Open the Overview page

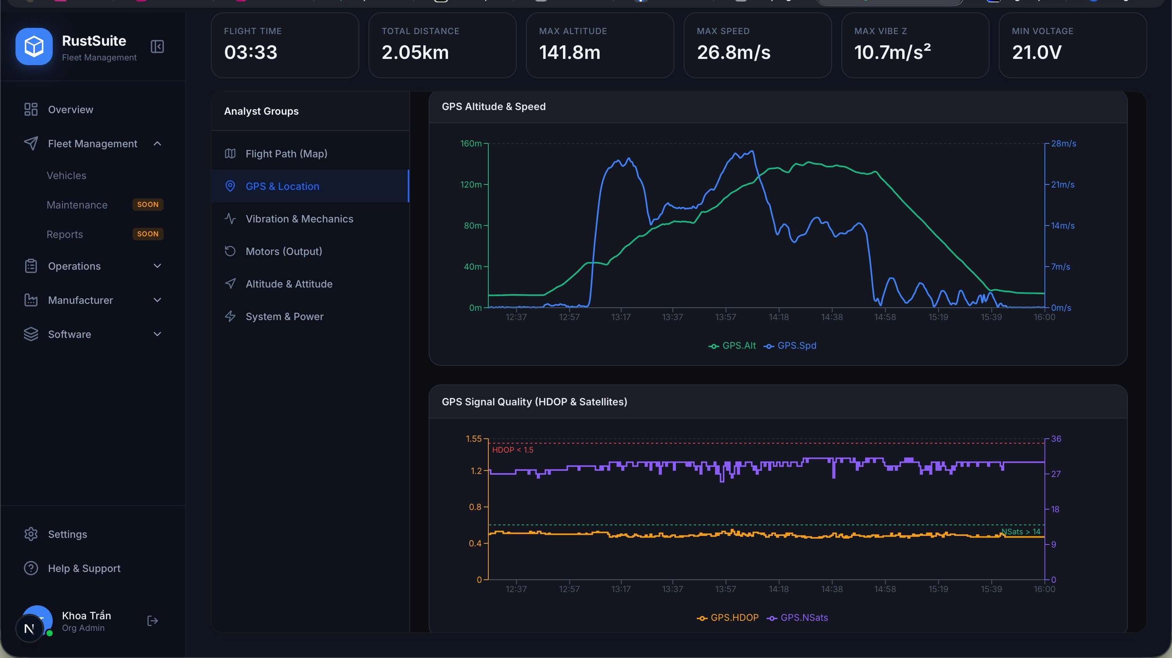click(93, 109)
